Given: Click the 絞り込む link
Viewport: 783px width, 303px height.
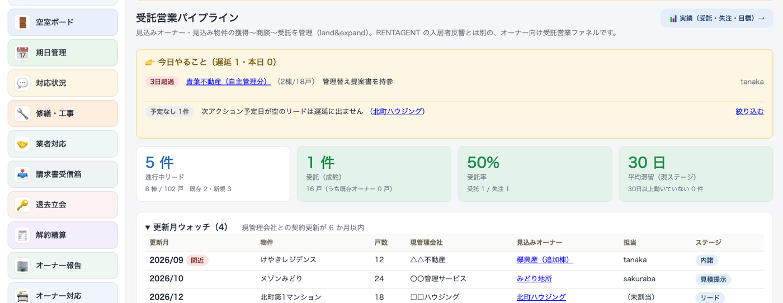Looking at the screenshot, I should [749, 111].
